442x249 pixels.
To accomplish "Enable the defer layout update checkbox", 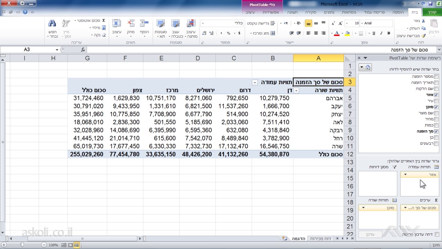I will click(x=437, y=234).
